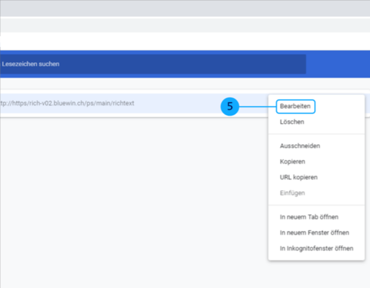The width and height of the screenshot is (370, 288).
Task: Click the greyed-out Einfügen entry
Action: point(292,193)
